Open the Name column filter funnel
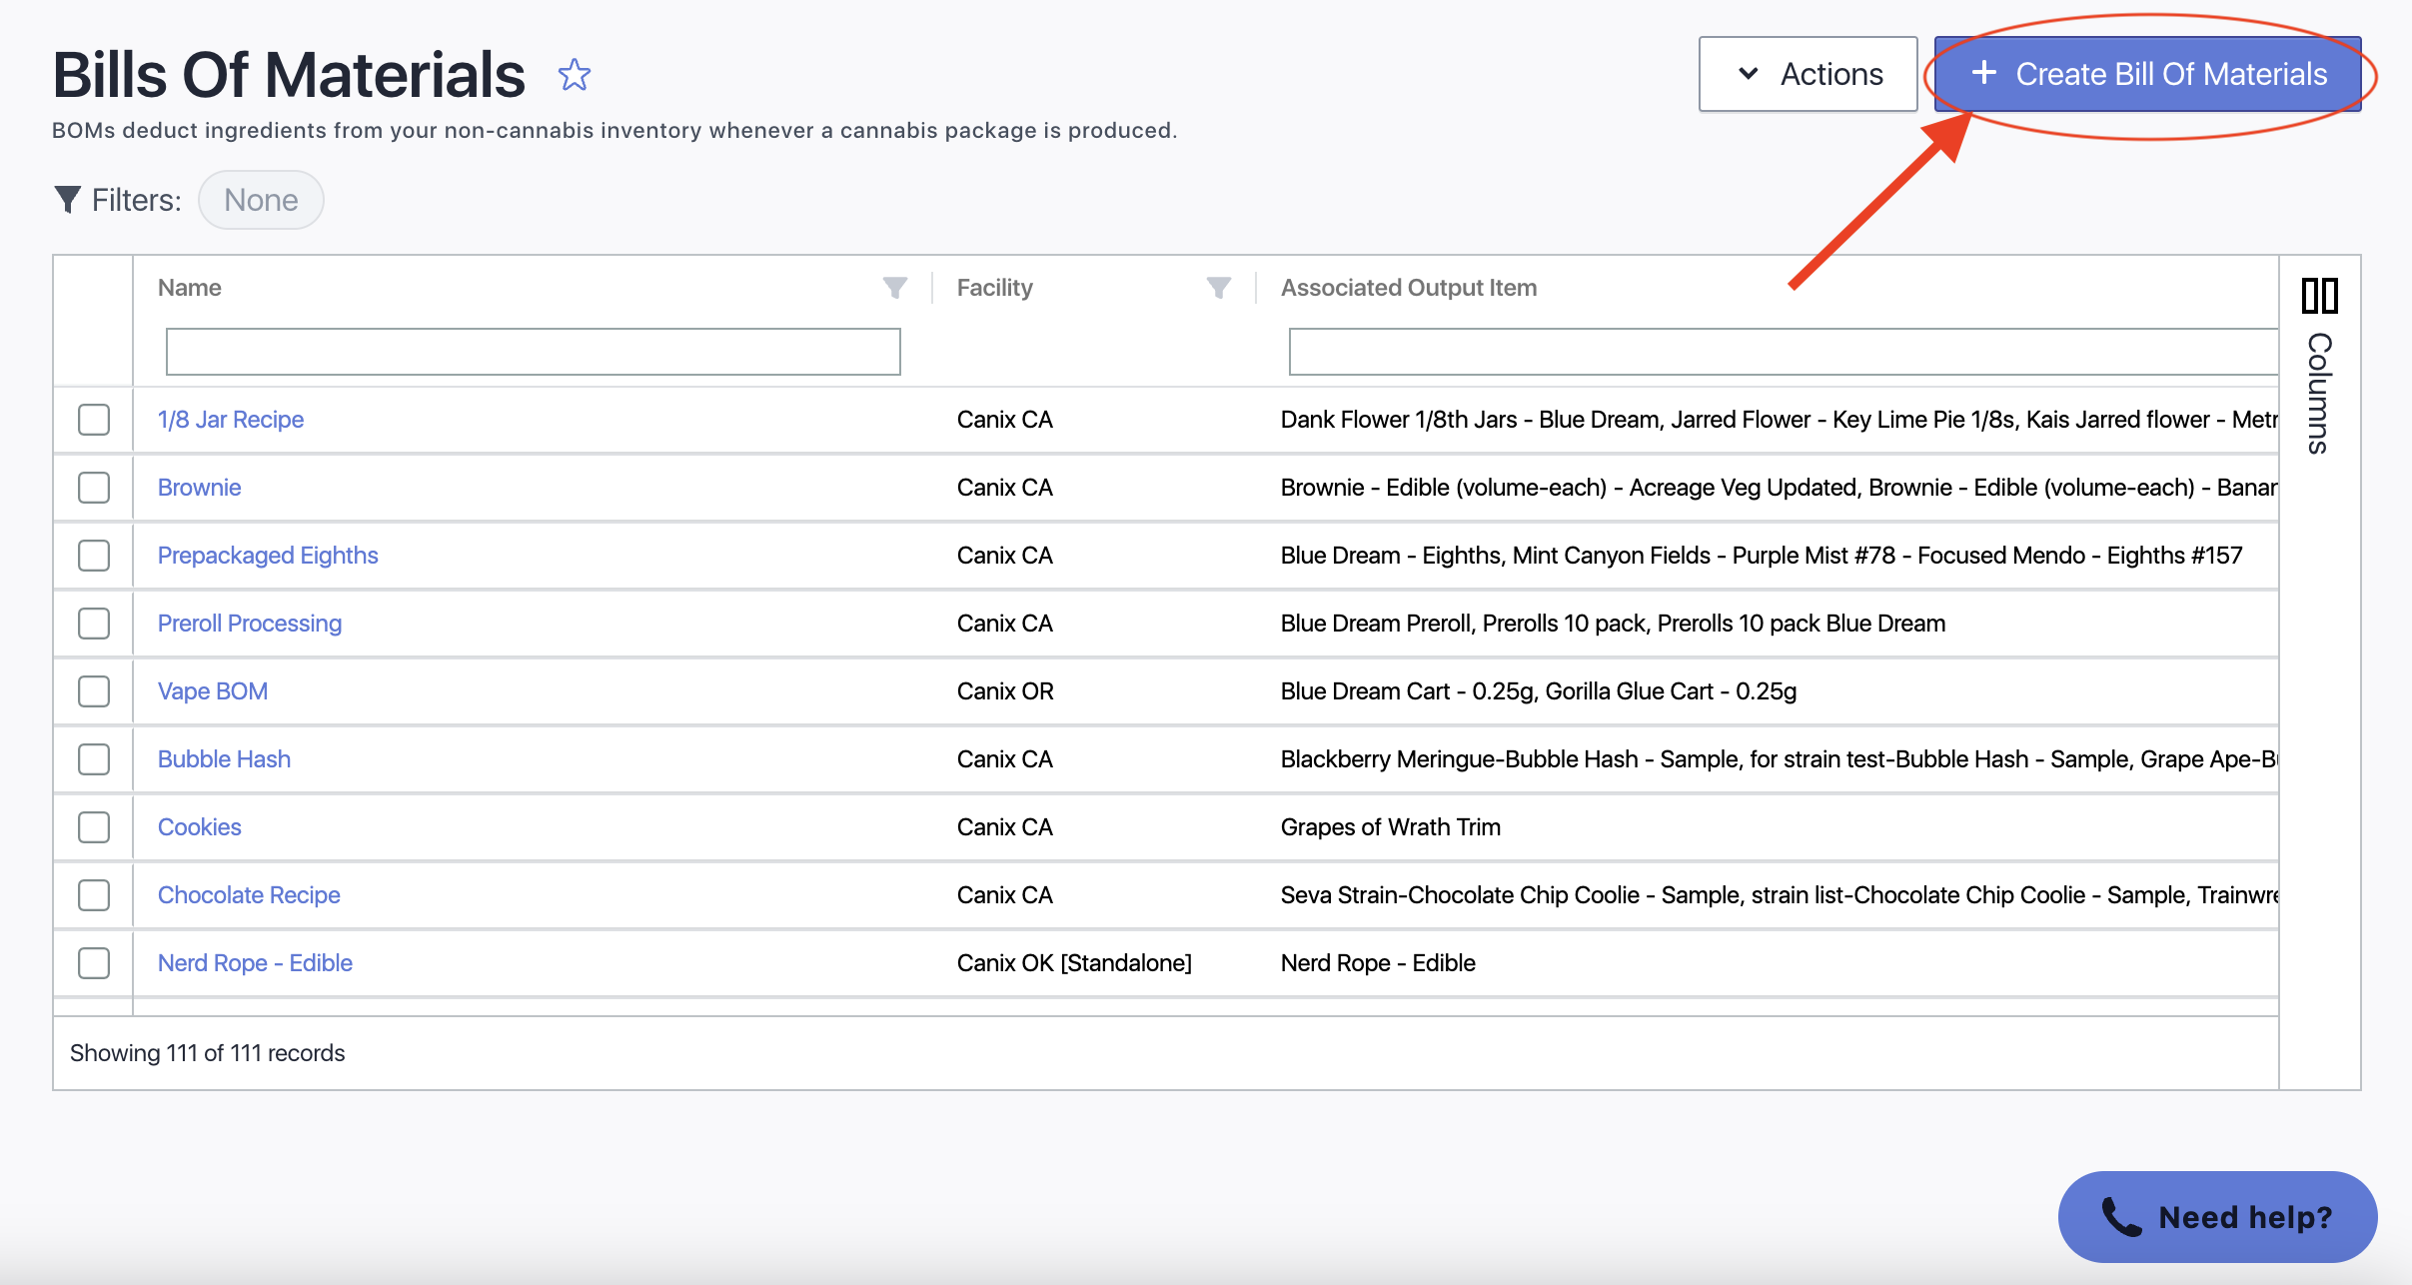The width and height of the screenshot is (2412, 1285). pos(895,288)
